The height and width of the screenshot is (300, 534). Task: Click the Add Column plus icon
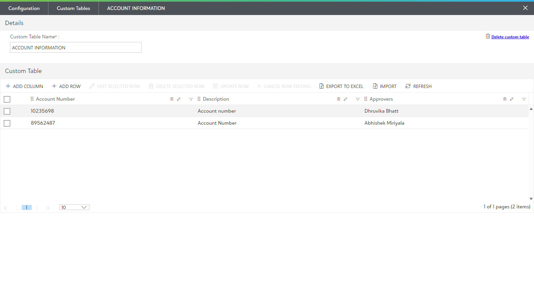tap(8, 86)
